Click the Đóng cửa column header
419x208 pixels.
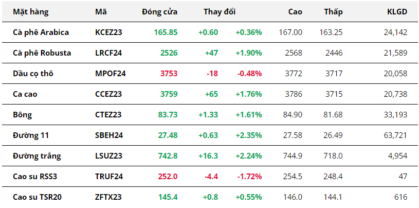click(x=159, y=12)
